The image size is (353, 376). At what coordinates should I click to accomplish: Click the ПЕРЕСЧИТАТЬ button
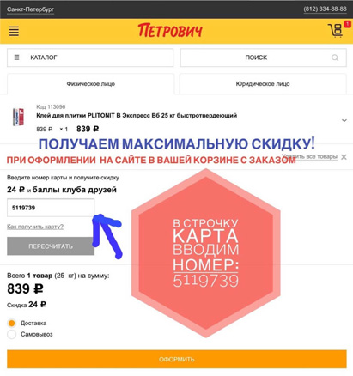(51, 246)
